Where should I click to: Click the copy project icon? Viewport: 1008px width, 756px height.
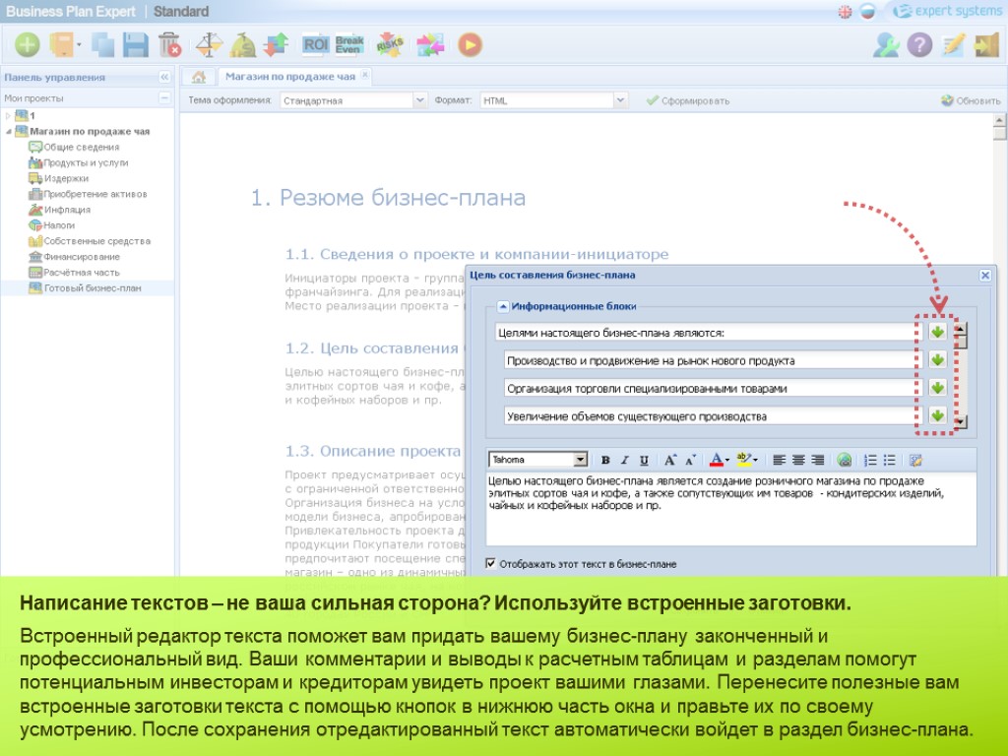(102, 45)
